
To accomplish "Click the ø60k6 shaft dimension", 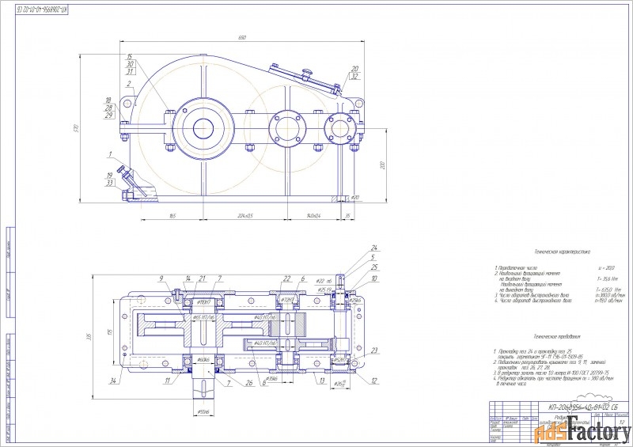I will click(203, 359).
